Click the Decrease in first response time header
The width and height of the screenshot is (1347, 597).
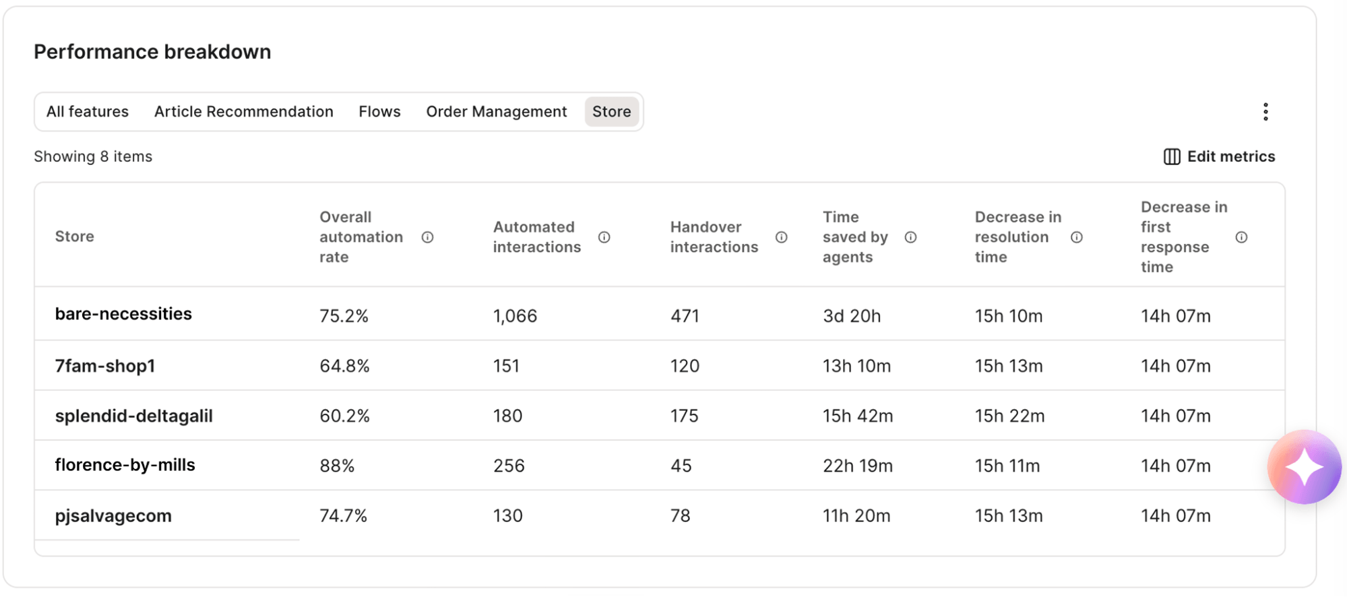pos(1184,237)
